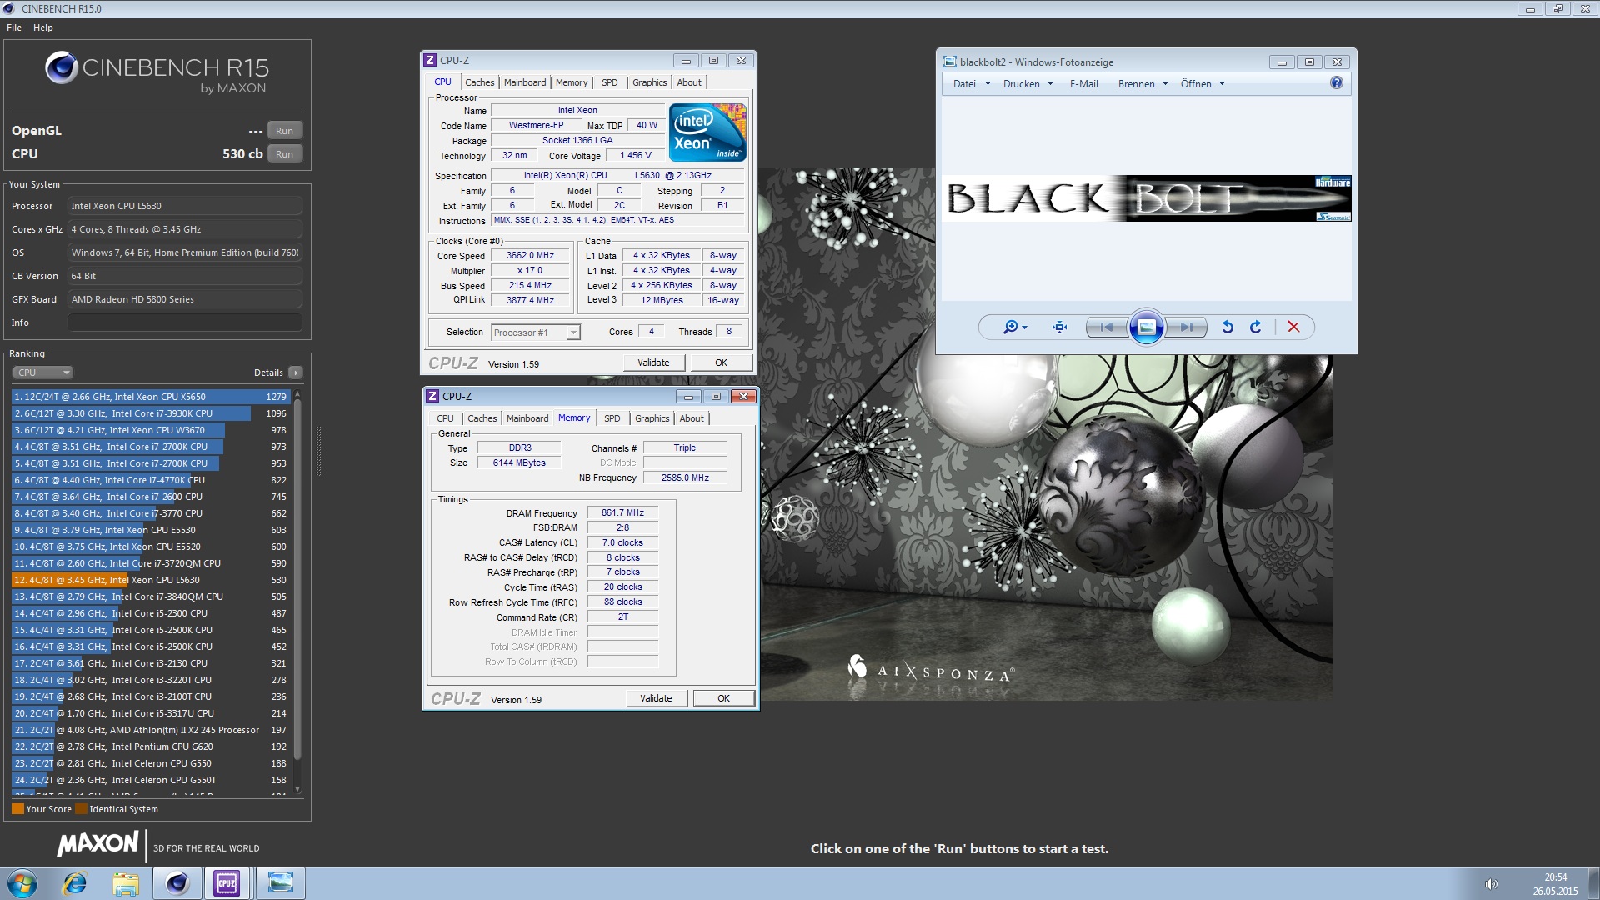Select highlighted ranking row Xeon CPU L5630
The image size is (1600, 900).
pyautogui.click(x=150, y=580)
